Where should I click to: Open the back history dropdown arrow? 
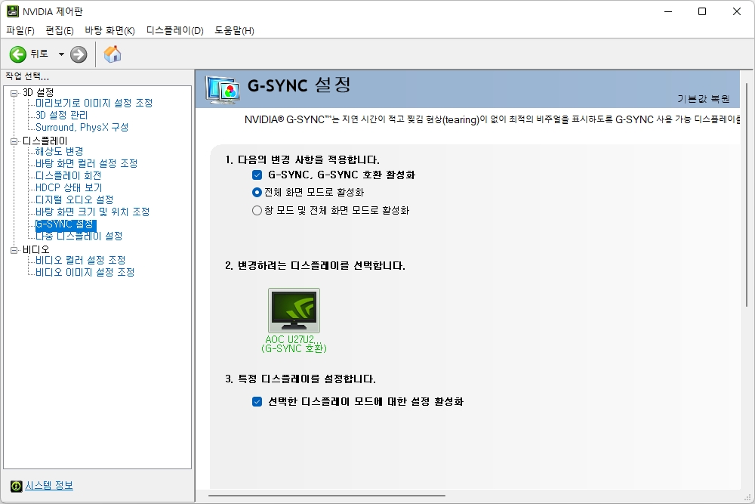(61, 54)
